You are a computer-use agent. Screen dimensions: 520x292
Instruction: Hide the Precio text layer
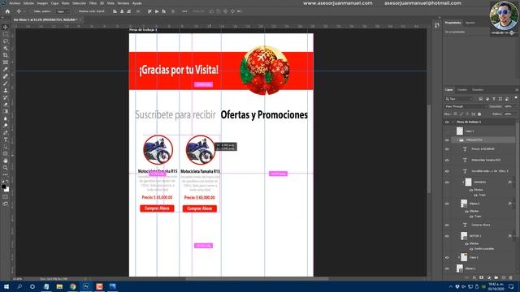coord(447,149)
